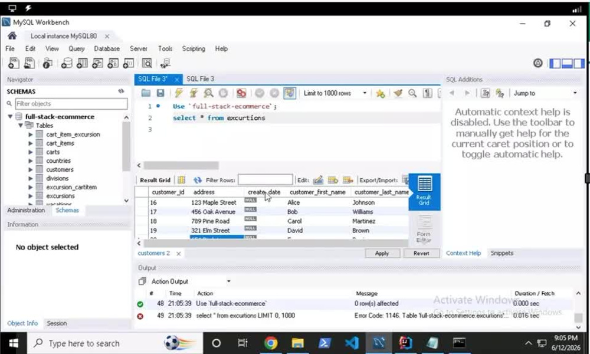Commit transaction checkmark icon

tap(259, 93)
